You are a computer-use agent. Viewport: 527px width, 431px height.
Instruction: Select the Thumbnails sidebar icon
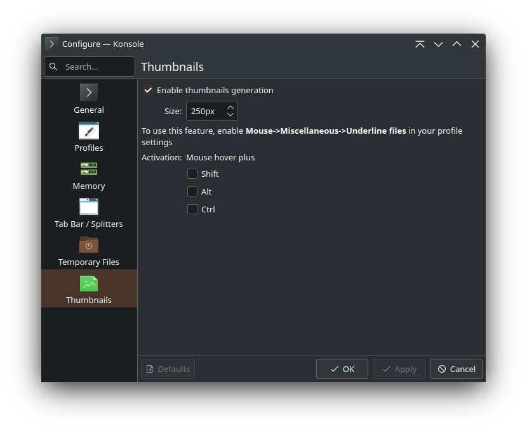[89, 283]
